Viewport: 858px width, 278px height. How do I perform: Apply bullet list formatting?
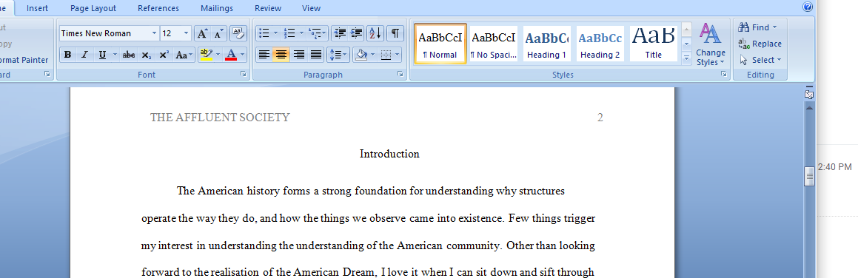pyautogui.click(x=264, y=33)
